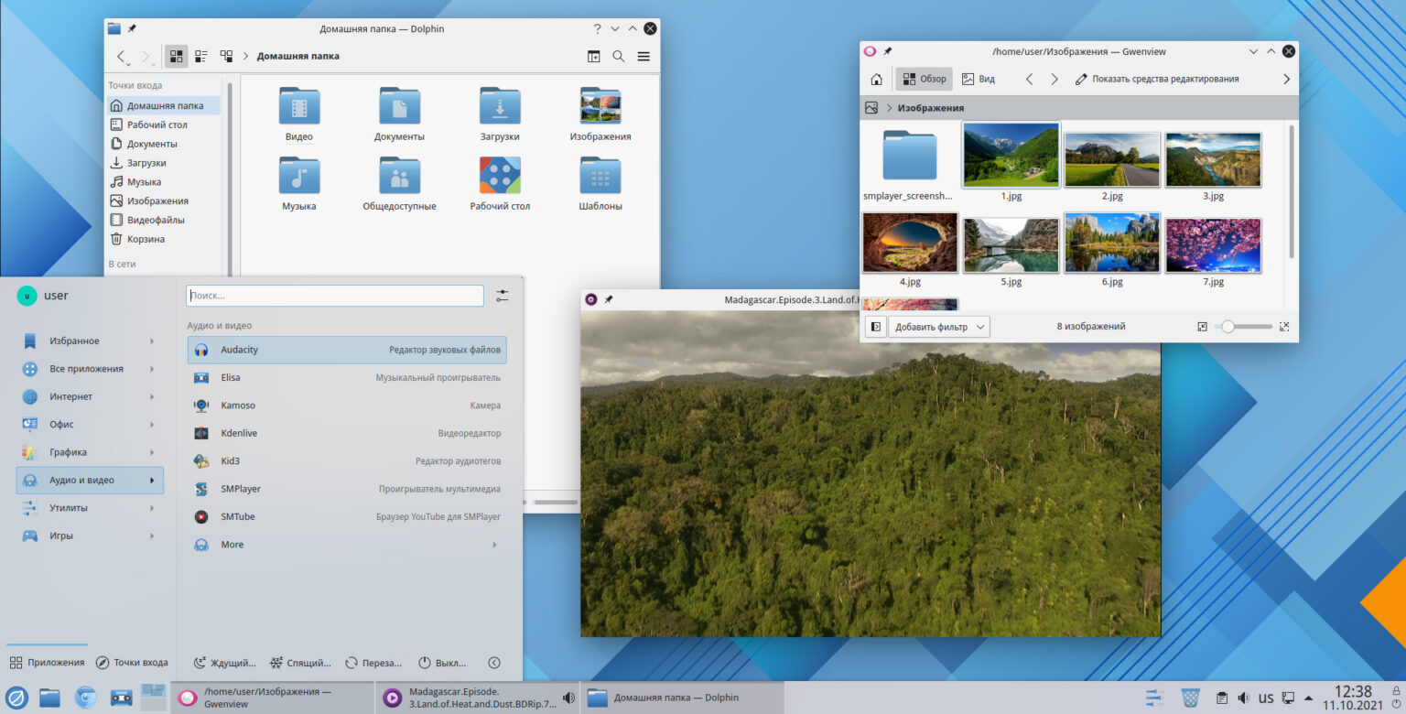Image resolution: width=1406 pixels, height=714 pixels.
Task: Go to Gwenview start page home icon
Action: click(876, 79)
